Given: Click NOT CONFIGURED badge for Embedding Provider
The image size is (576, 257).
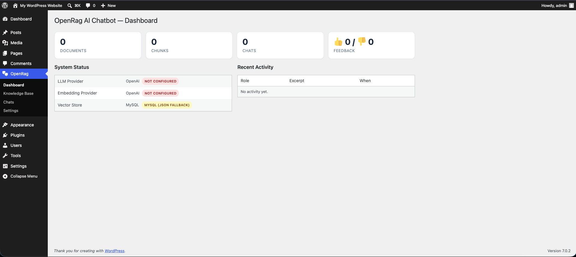Looking at the screenshot, I should (x=160, y=93).
